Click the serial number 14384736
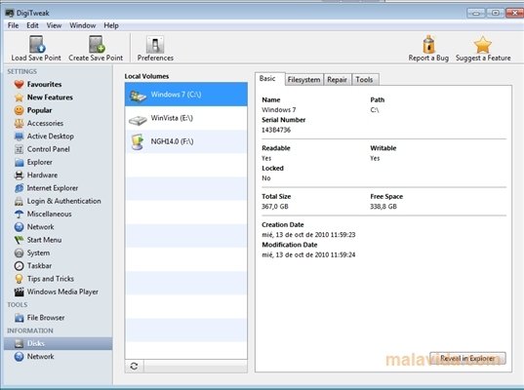Screen dimensions: 524x390 tap(276, 130)
